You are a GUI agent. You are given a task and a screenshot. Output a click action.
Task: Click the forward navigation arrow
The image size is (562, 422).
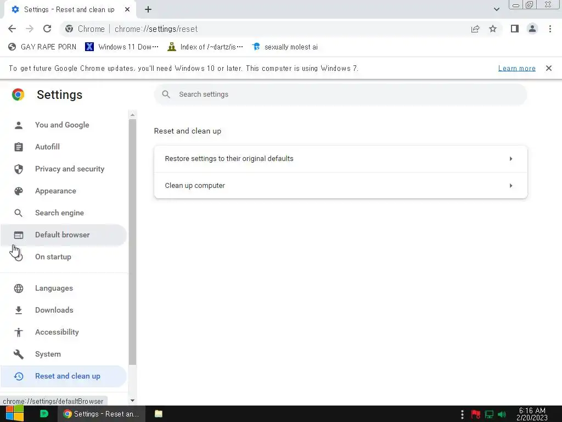30,29
